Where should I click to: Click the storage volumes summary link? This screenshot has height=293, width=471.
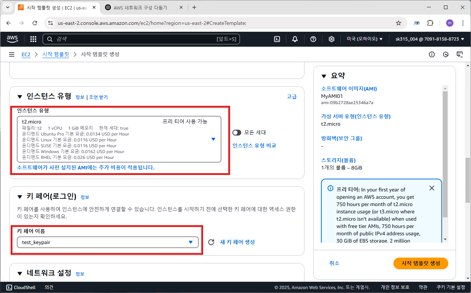pos(338,160)
